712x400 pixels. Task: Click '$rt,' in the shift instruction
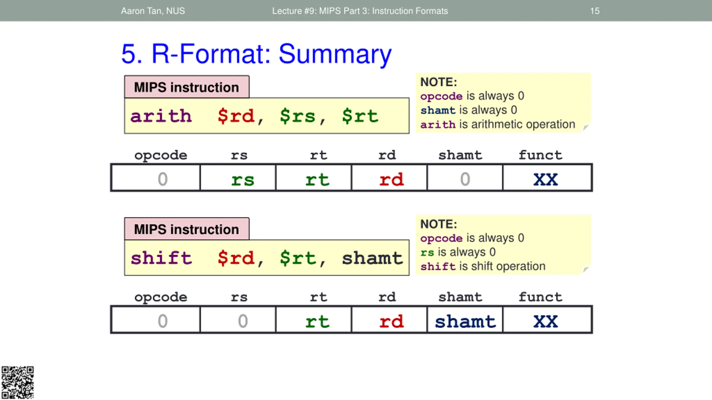(303, 258)
